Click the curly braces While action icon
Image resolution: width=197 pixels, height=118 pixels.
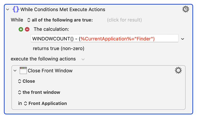pyautogui.click(x=16, y=9)
